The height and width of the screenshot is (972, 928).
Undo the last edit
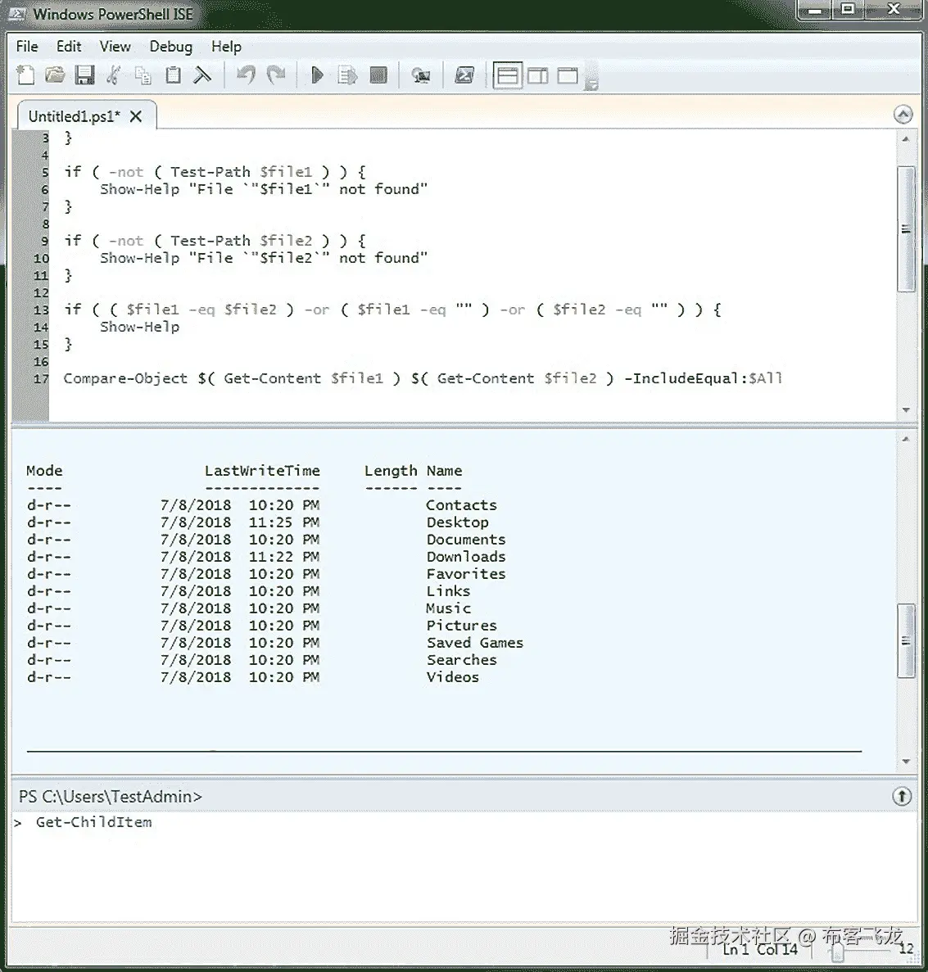[245, 75]
